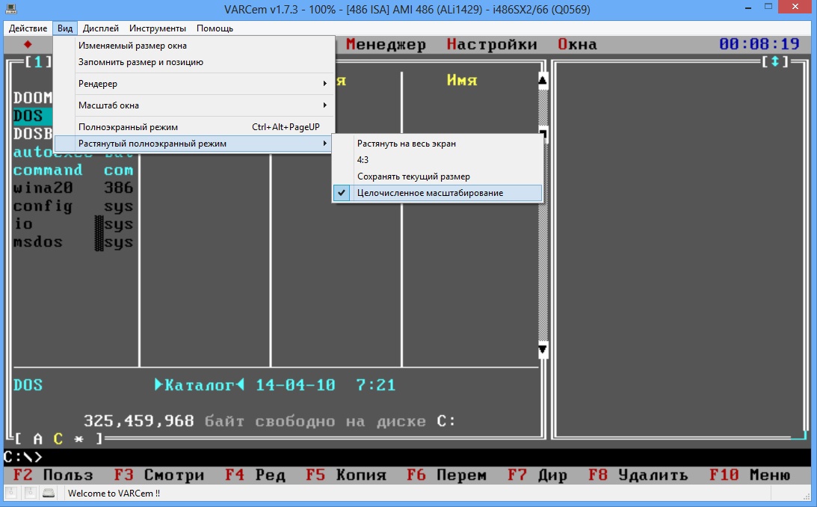Click the second floppy drive icon in status bar
Image resolution: width=817 pixels, height=507 pixels.
[30, 493]
